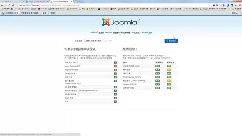Reload the page with the refresh icon
242x136 pixels.
pos(9,5)
